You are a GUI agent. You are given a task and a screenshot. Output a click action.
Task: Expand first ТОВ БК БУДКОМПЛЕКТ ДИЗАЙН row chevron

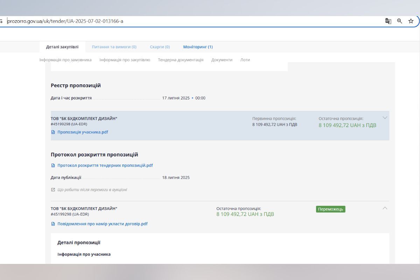[x=385, y=118]
